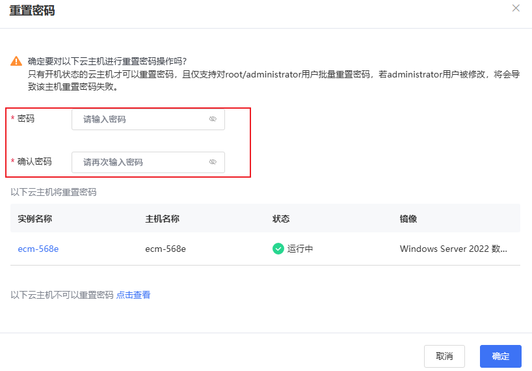Close the 重置密码 dialog with the X
Viewport: 532px width, 371px height.
click(x=516, y=8)
